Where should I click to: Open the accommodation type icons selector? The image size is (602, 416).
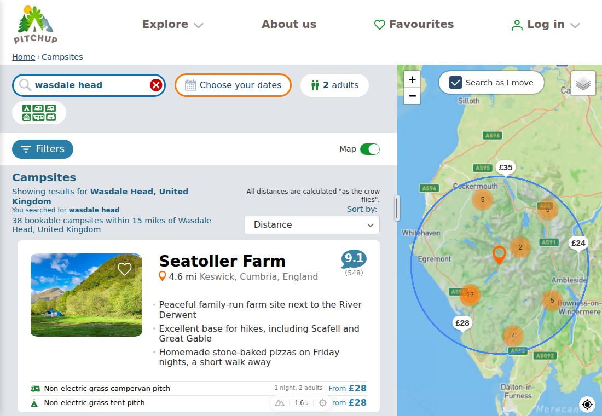39,113
